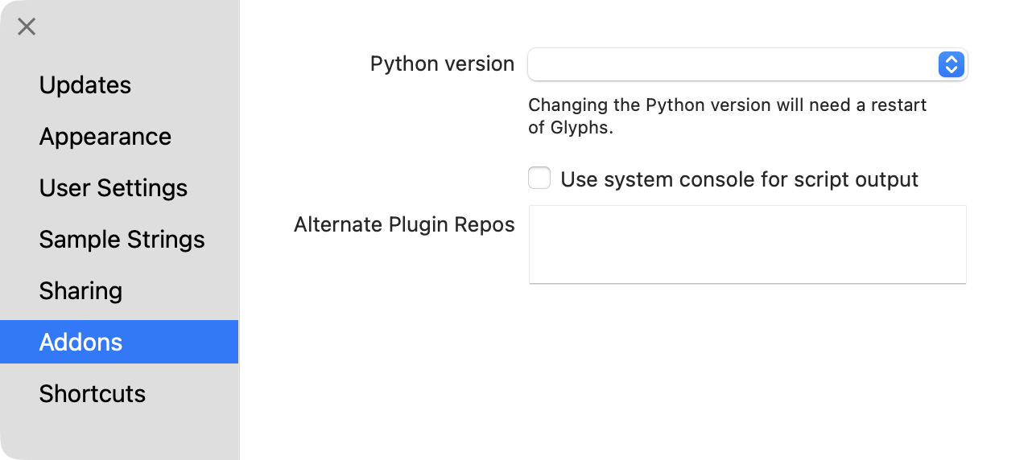The image size is (1032, 460).
Task: Select the highlighted Addons sidebar item
Action: click(x=80, y=343)
